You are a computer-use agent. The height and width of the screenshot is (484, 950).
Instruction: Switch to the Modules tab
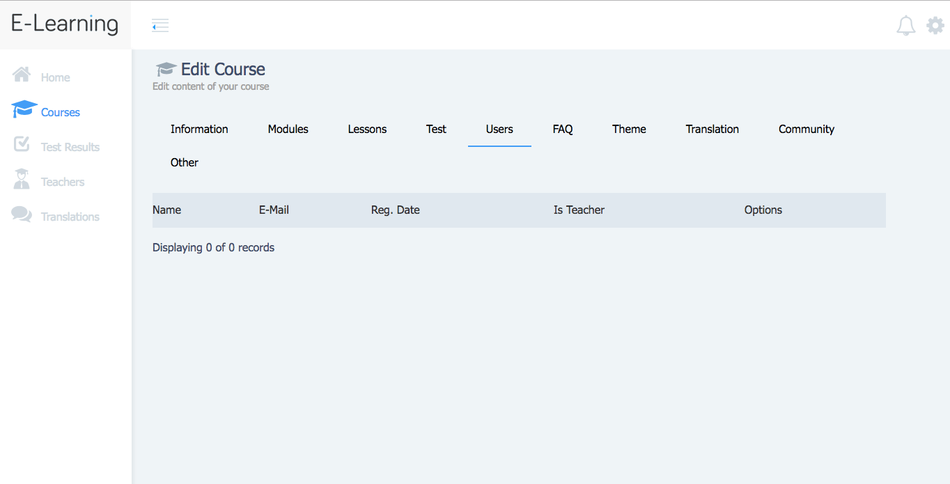pyautogui.click(x=288, y=129)
